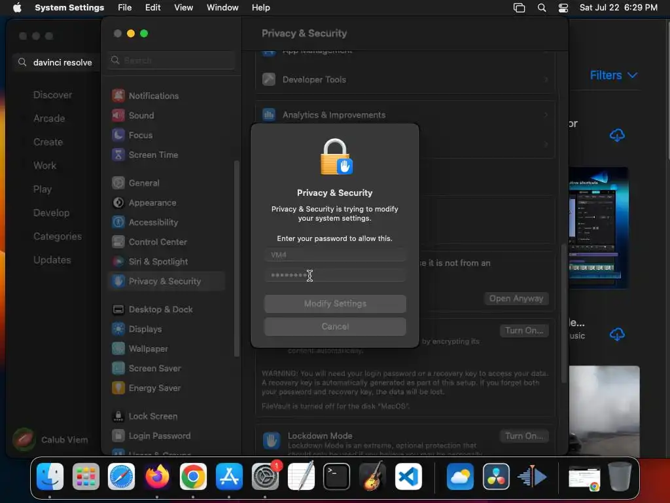Open the System Settings app menu
Screen dimensions: 670x503
(x=69, y=8)
